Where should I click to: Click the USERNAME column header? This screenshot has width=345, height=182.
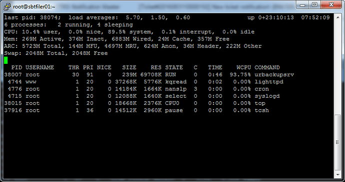39,67
